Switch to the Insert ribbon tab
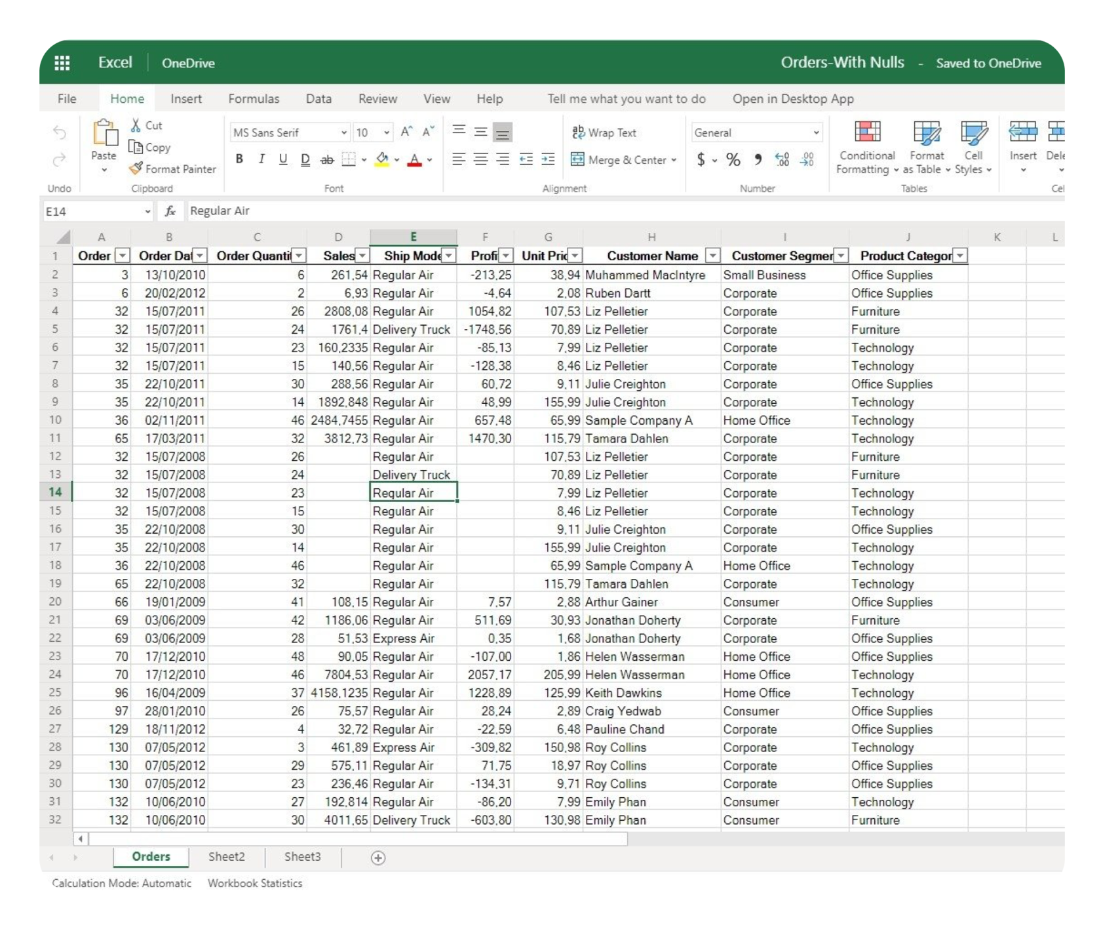The image size is (1101, 927). (186, 99)
